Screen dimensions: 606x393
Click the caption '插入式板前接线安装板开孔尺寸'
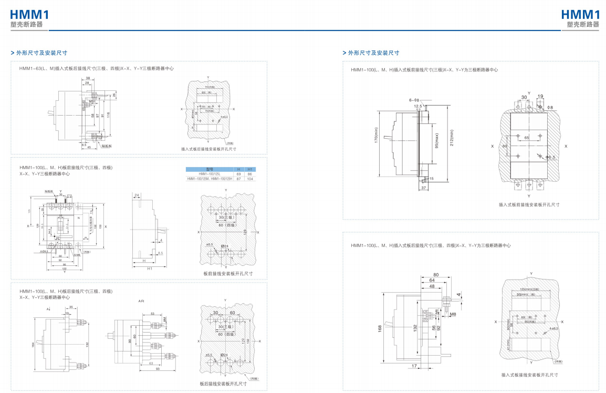pyautogui.click(x=529, y=204)
